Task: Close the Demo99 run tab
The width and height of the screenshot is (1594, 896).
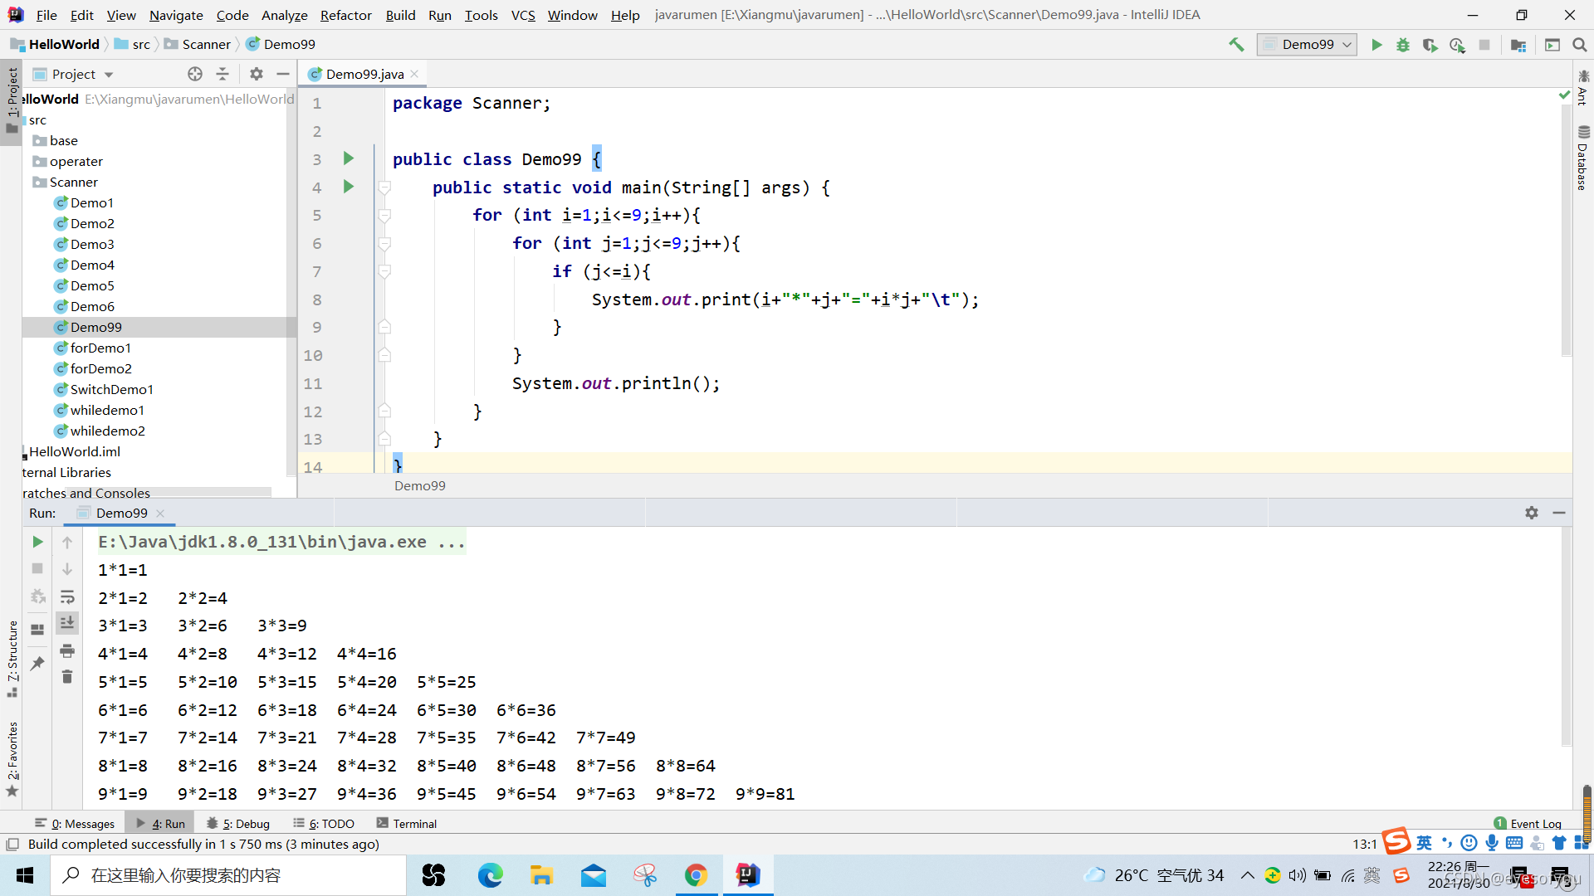Action: click(160, 514)
